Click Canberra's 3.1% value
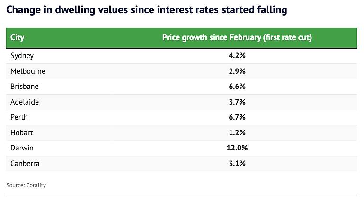The image size is (364, 201). coord(237,164)
